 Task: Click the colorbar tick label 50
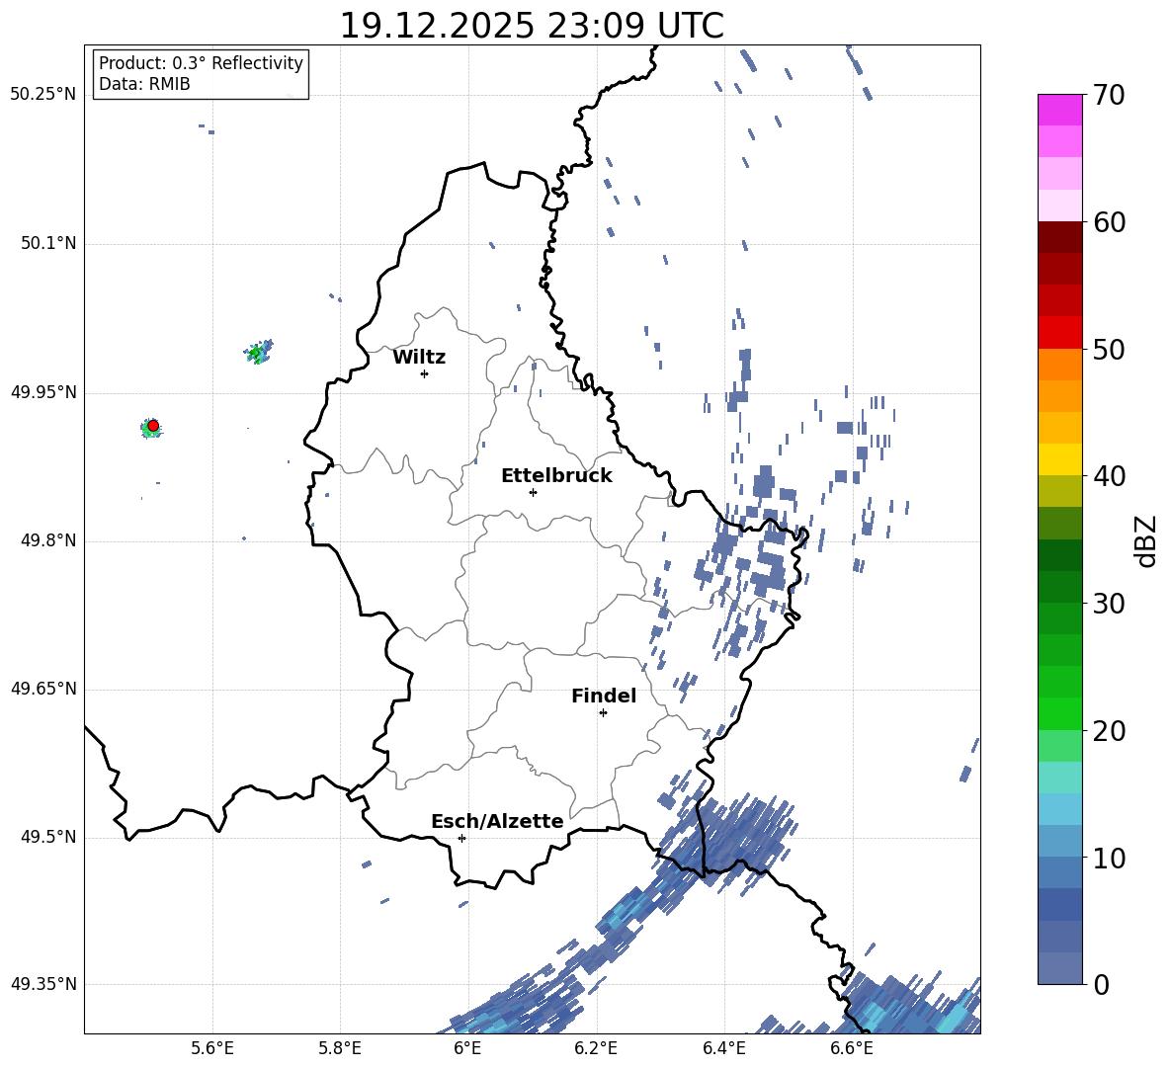[x=1109, y=349]
